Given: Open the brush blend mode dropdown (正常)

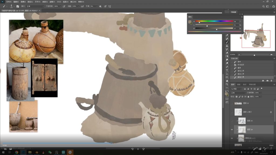Looking at the screenshot, I should point(35,6).
